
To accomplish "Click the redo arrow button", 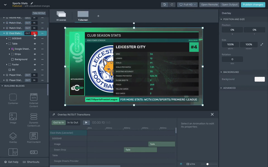I will pos(172,5).
